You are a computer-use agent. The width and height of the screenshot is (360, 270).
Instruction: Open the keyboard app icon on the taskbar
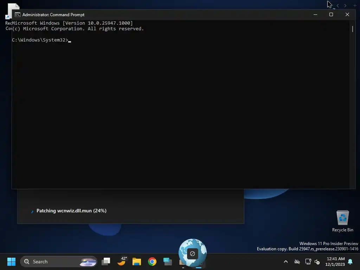click(168, 262)
